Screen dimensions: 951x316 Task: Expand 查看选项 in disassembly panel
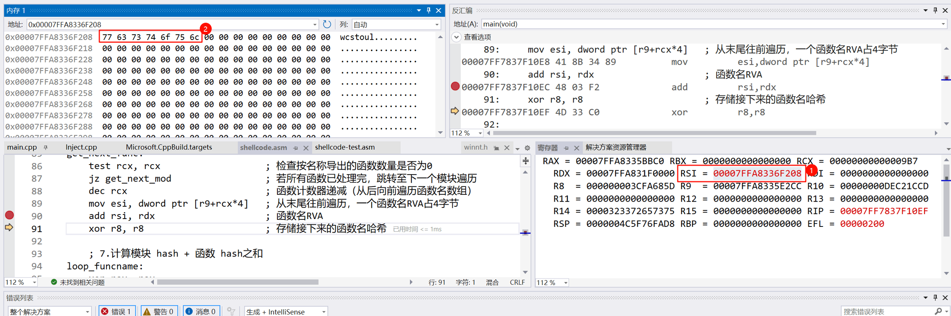pyautogui.click(x=457, y=37)
